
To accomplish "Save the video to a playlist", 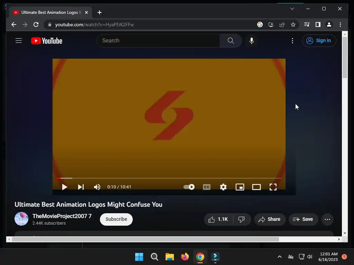I will pyautogui.click(x=303, y=219).
